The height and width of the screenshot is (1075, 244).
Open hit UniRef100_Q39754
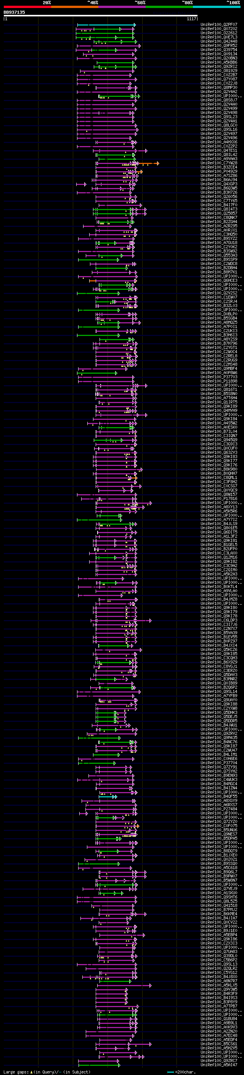pyautogui.click(x=219, y=50)
